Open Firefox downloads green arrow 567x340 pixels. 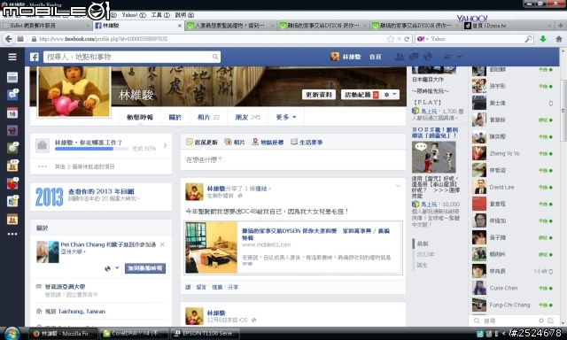(543, 39)
